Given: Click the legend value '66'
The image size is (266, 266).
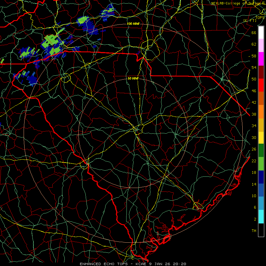Looking at the screenshot, I should (254, 33).
